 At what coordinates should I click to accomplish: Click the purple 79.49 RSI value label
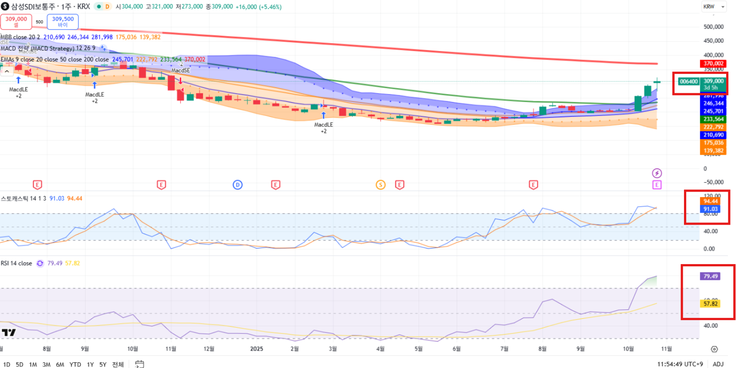pos(710,276)
